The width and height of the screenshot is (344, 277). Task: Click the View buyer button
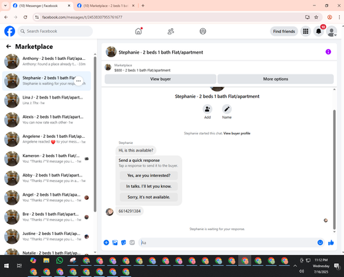click(160, 79)
